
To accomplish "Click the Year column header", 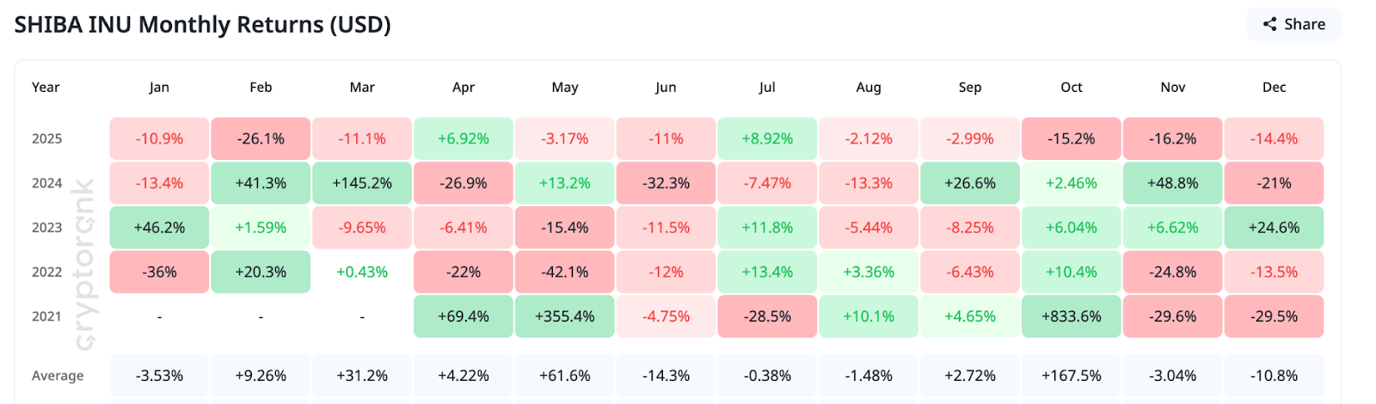I will 46,87.
